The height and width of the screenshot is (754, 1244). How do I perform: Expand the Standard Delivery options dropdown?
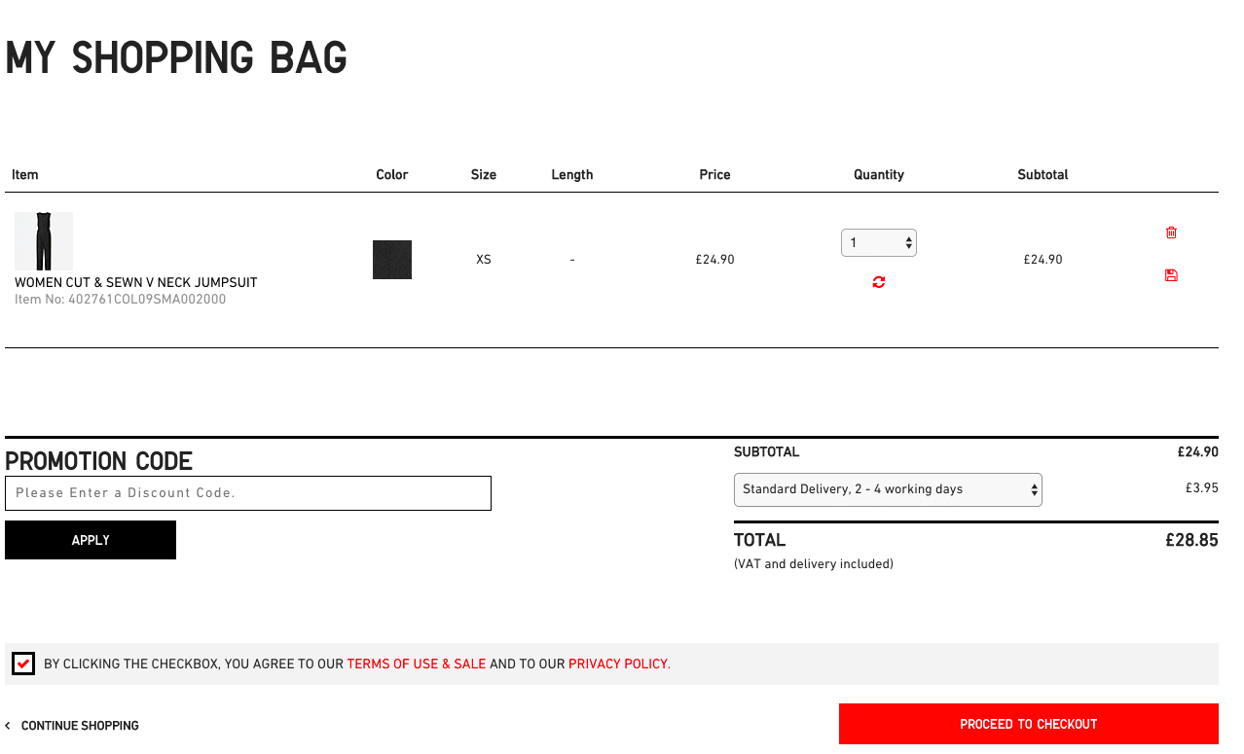click(888, 489)
